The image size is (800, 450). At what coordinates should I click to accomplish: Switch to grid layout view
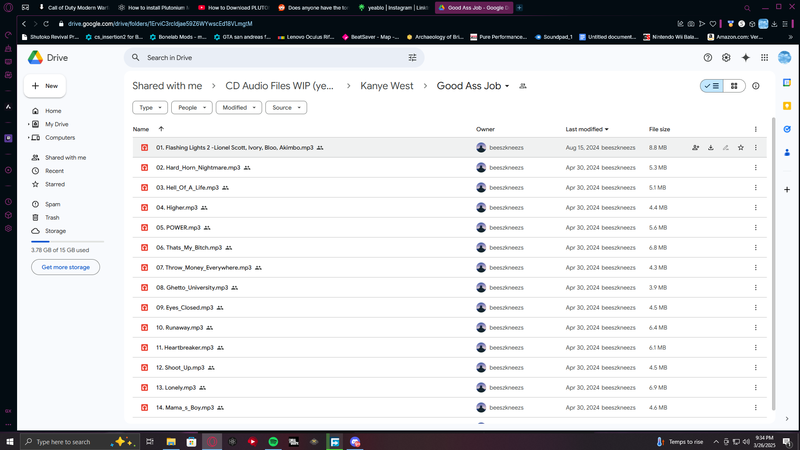(x=734, y=86)
